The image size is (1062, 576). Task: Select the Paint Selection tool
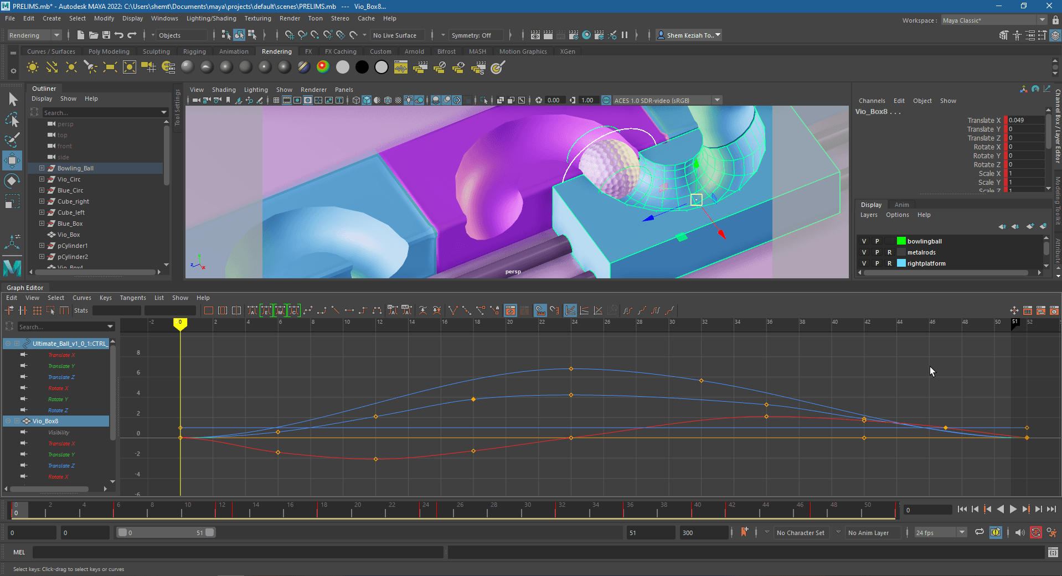(x=12, y=139)
